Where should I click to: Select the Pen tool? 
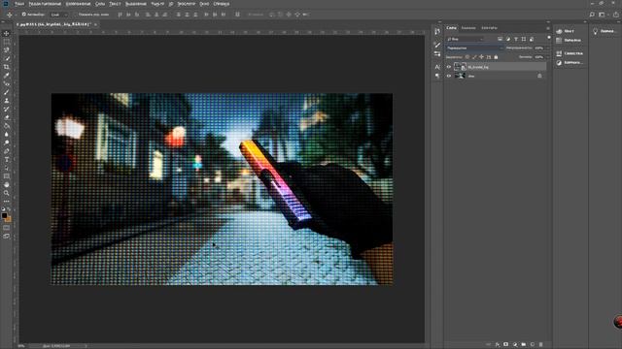coord(7,151)
